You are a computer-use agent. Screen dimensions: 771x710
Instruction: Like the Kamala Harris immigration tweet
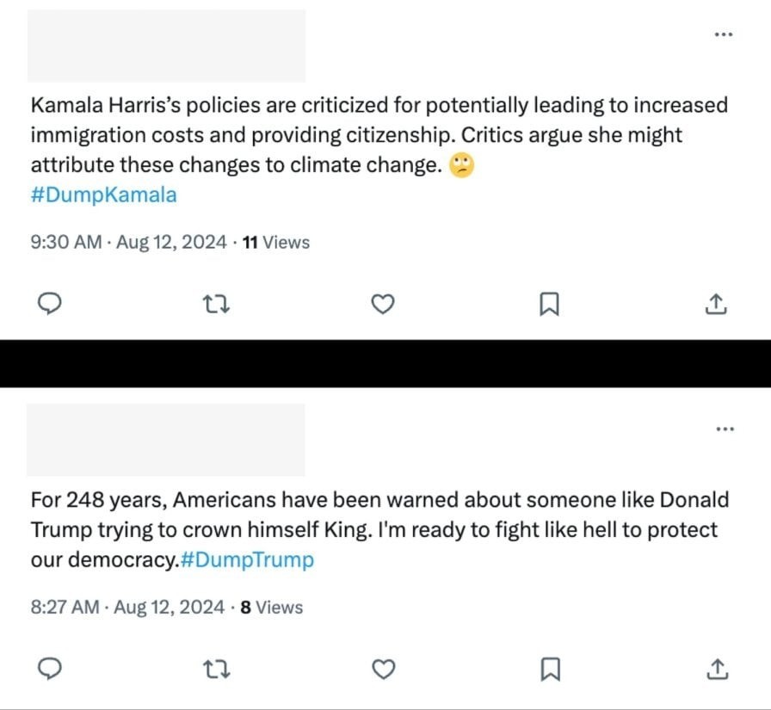point(383,304)
